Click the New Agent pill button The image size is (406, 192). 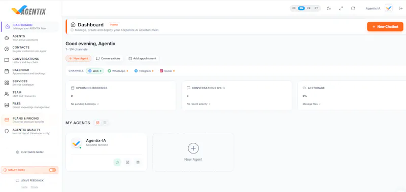(x=79, y=58)
